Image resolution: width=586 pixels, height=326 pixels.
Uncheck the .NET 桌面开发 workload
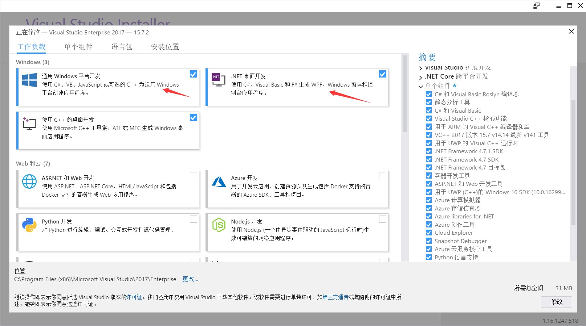383,74
